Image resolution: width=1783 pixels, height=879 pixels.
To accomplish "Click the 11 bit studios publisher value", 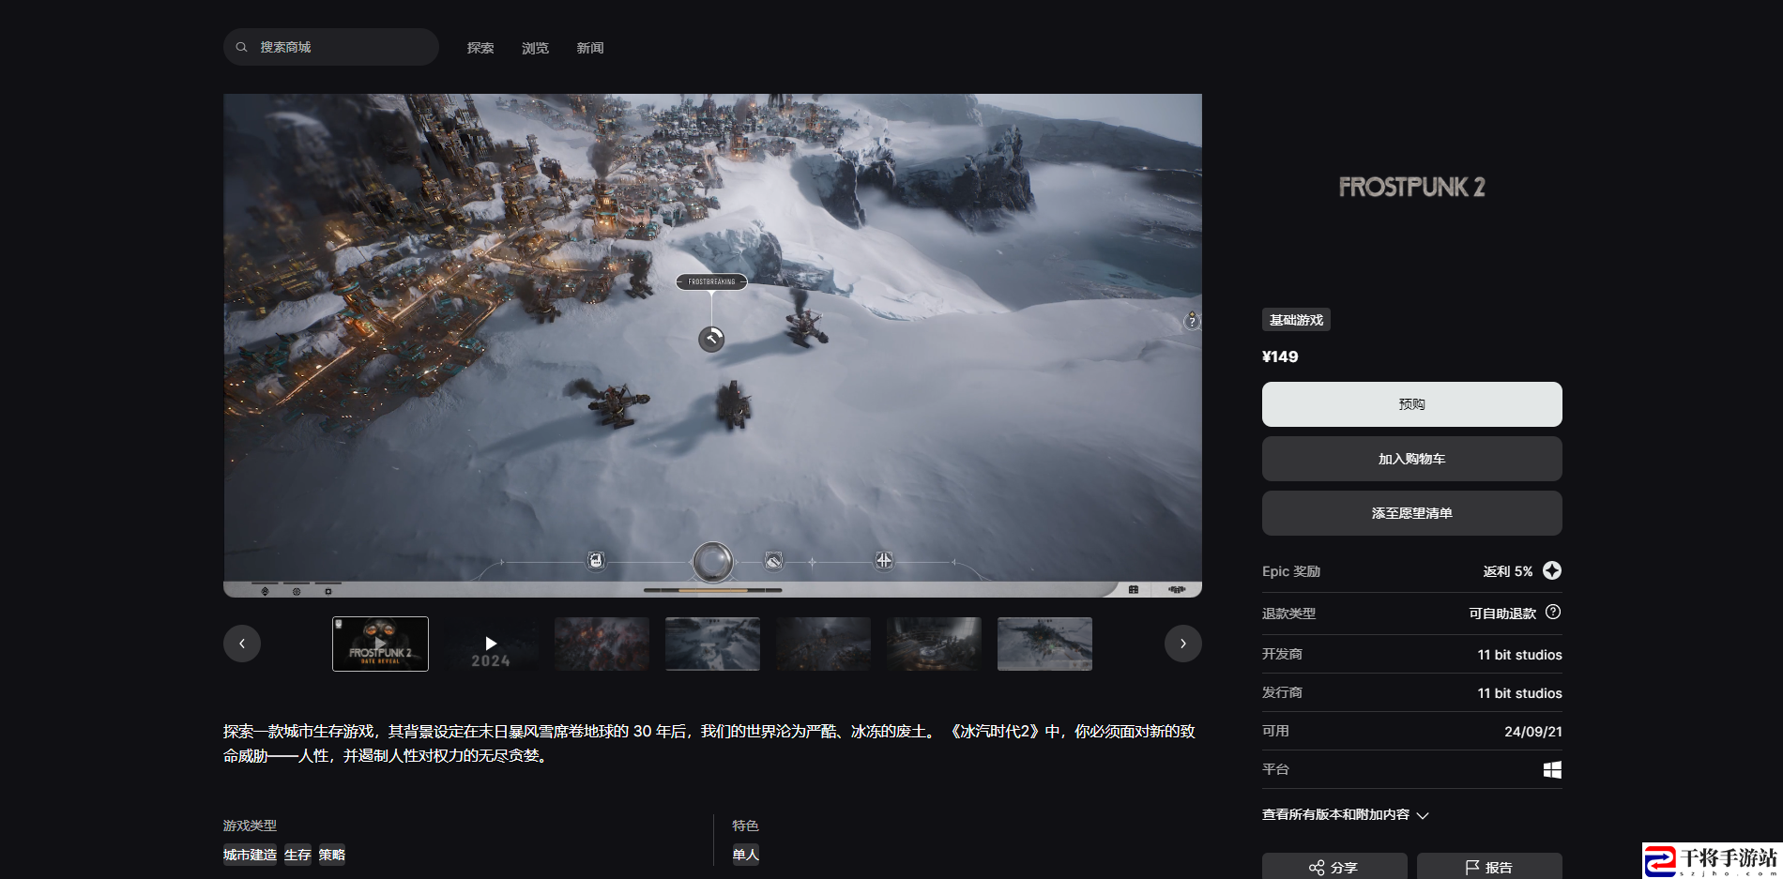I will point(1519,693).
